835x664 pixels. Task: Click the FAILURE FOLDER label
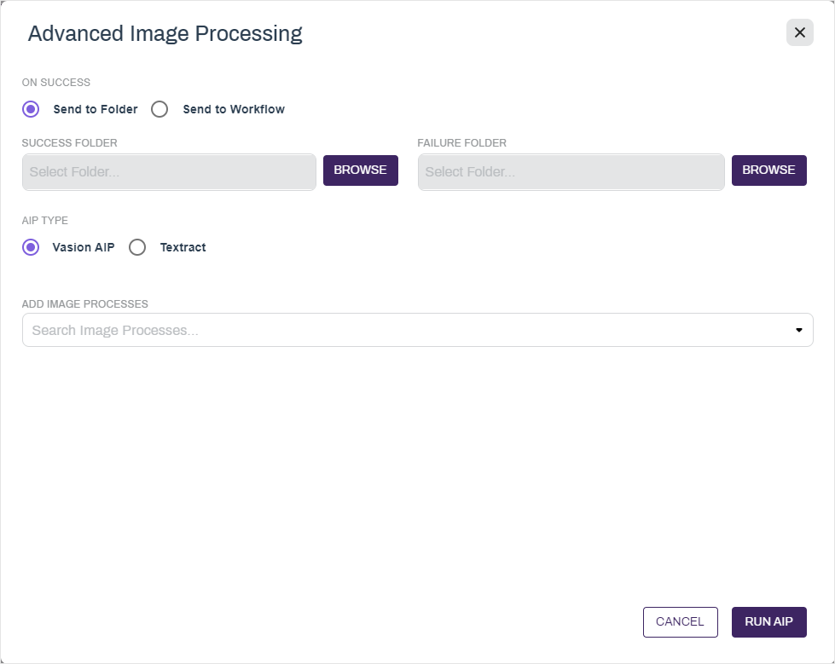click(461, 143)
